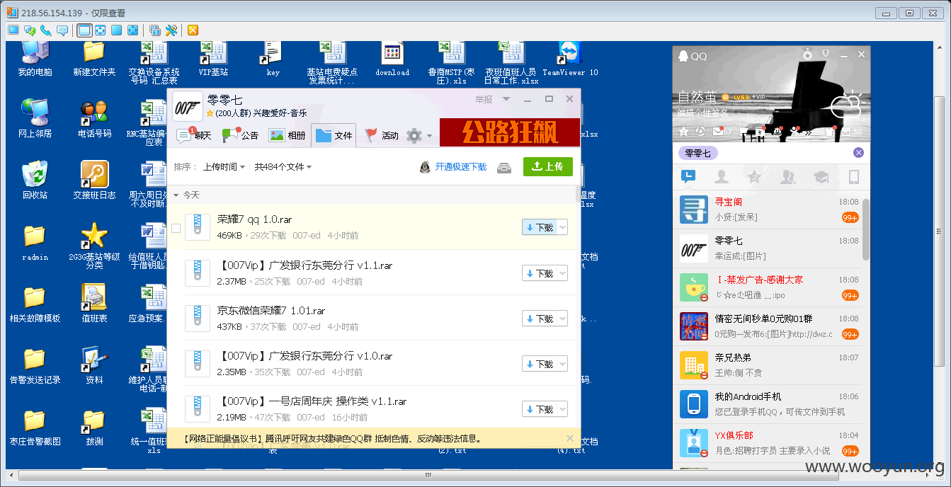Open the wallet ¥ icon in QQ
The height and width of the screenshot is (487, 951).
point(759,132)
